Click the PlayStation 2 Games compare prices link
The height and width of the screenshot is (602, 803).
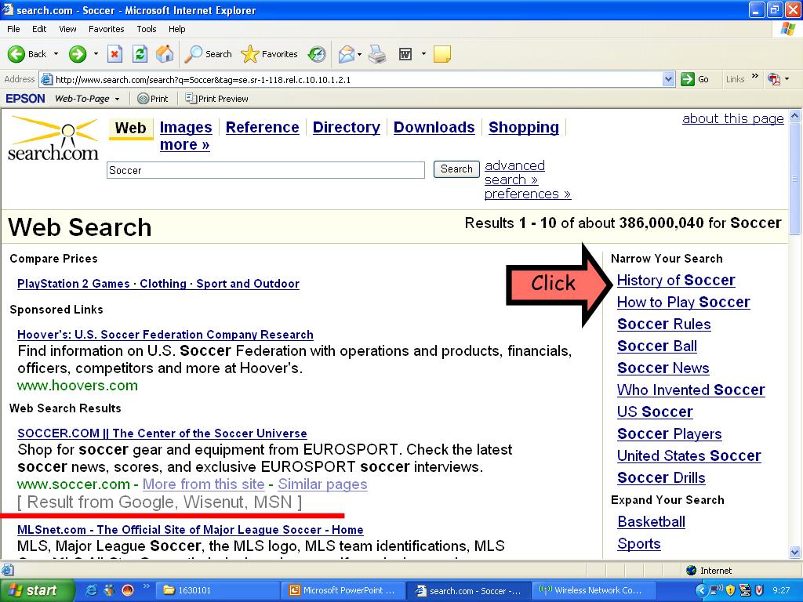click(73, 284)
